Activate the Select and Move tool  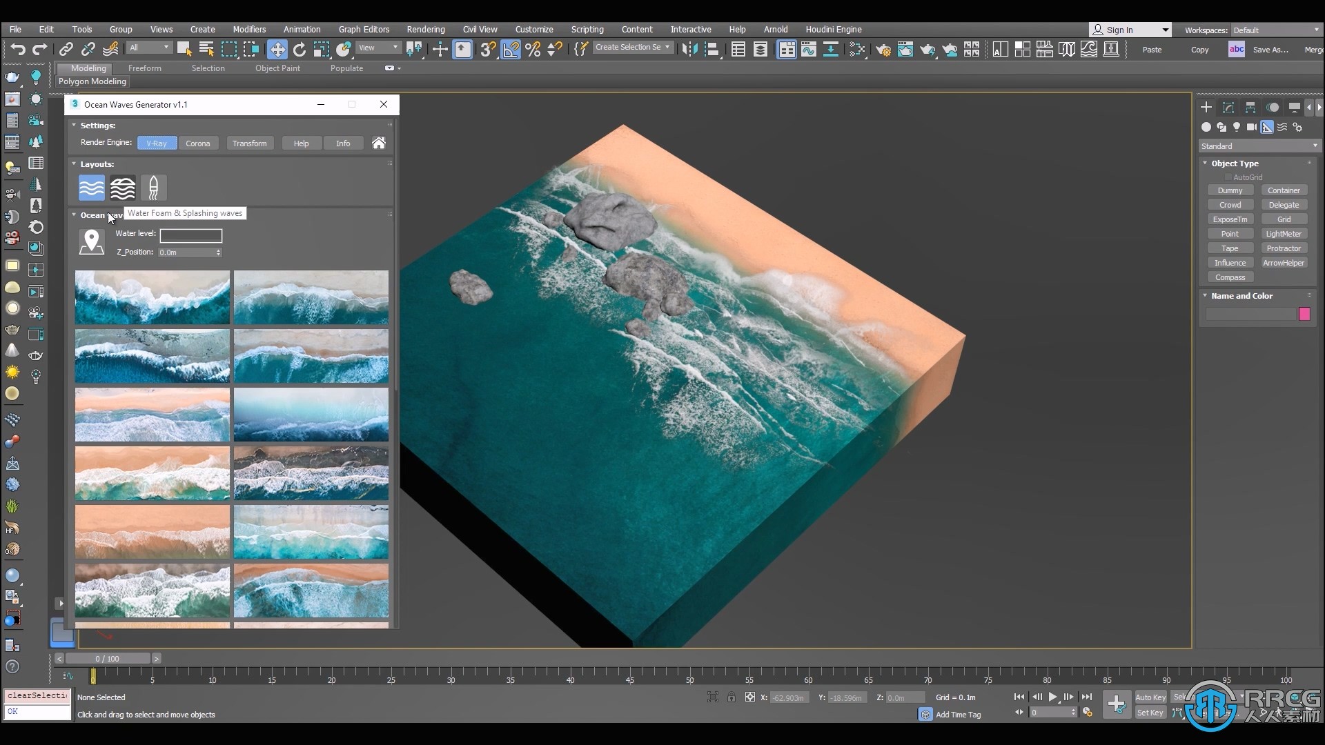(277, 49)
